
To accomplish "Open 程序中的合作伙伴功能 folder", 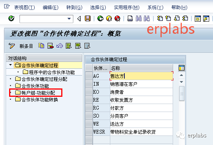I will 49,72.
